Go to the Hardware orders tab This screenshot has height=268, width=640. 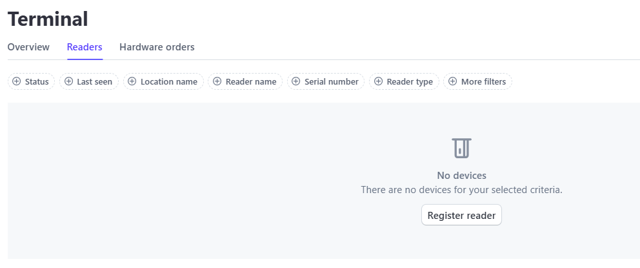click(x=157, y=47)
